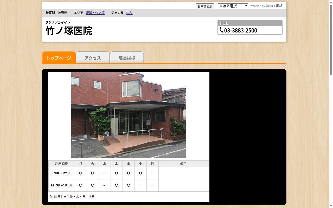Click the telephone handset icon
The image size is (333, 208).
tap(221, 30)
